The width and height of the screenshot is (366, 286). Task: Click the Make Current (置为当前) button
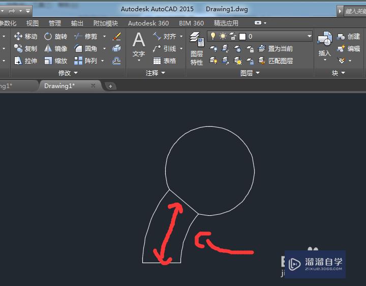tap(276, 49)
